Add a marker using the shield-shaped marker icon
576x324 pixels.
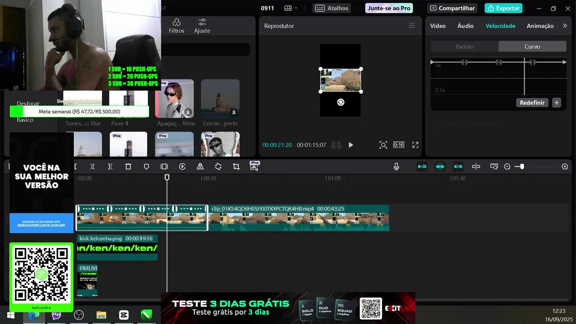pyautogui.click(x=146, y=166)
